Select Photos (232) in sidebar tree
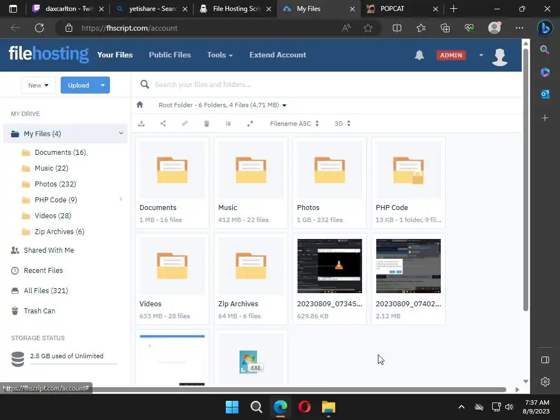 (x=55, y=184)
